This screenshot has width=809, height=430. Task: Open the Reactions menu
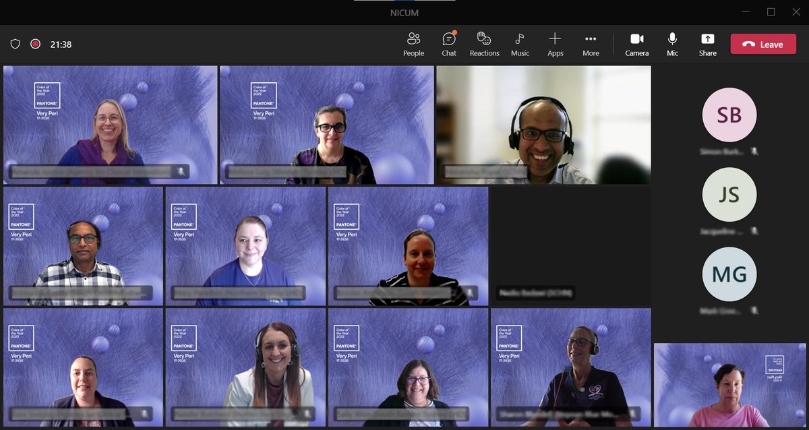484,44
